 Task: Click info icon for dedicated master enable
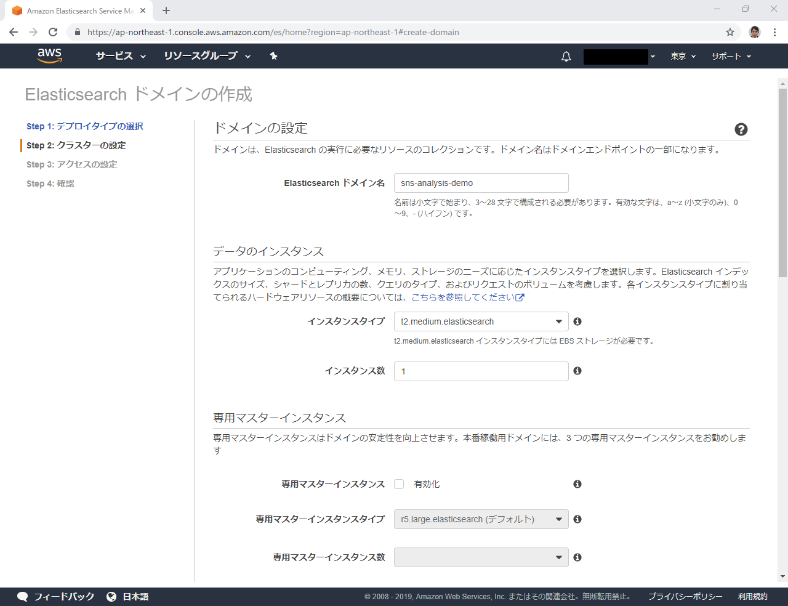577,484
